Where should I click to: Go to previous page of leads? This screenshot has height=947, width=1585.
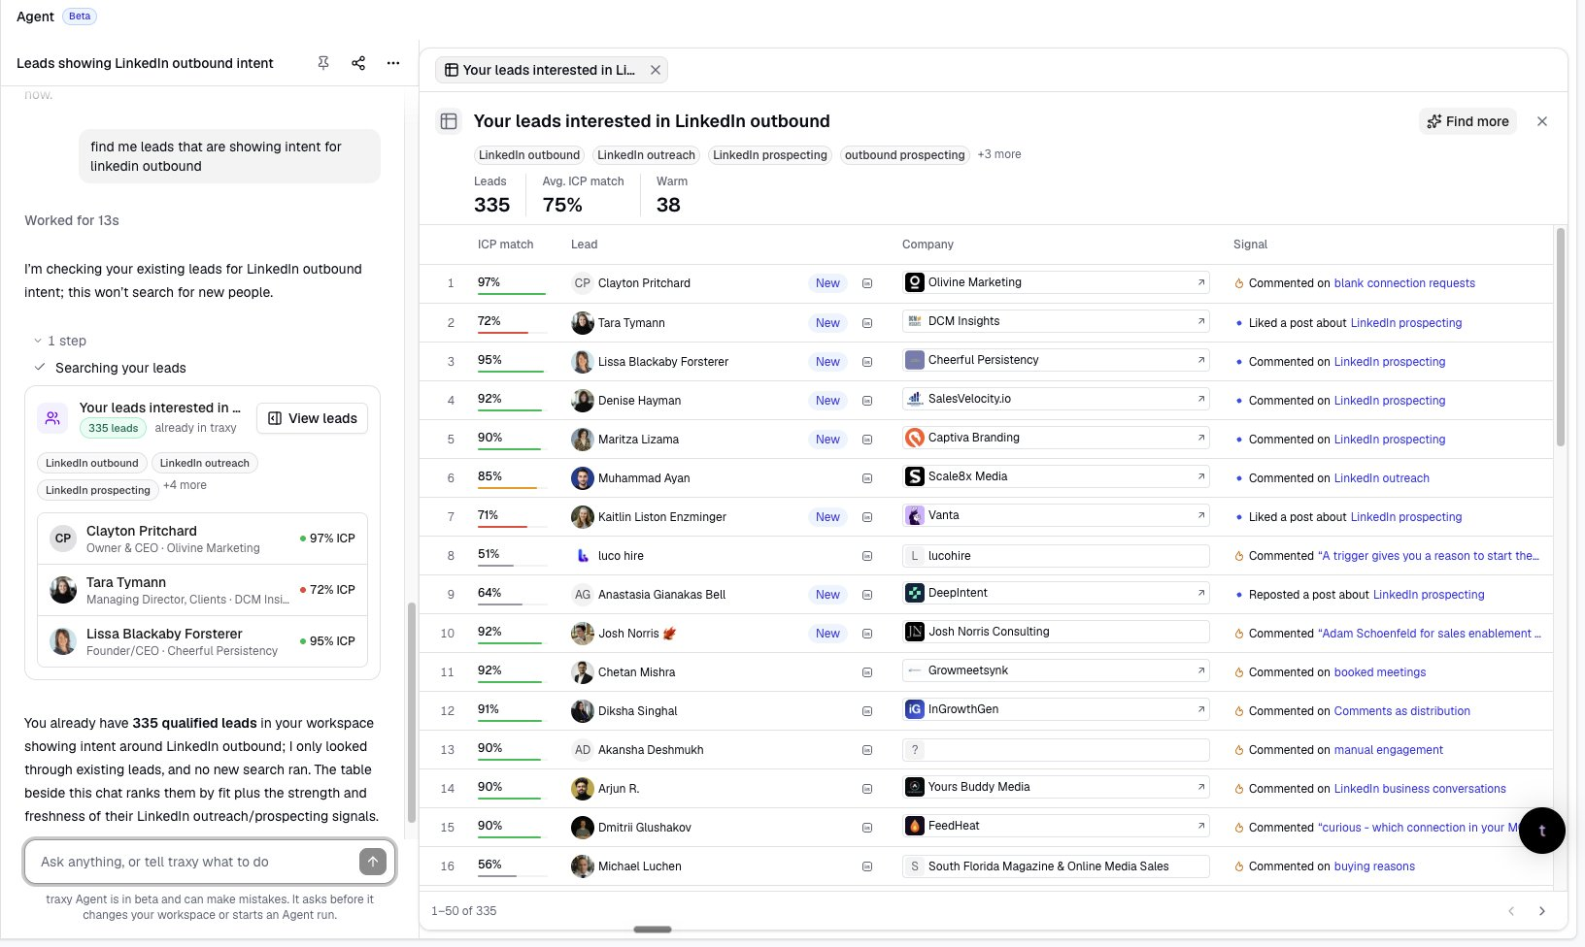(1511, 911)
